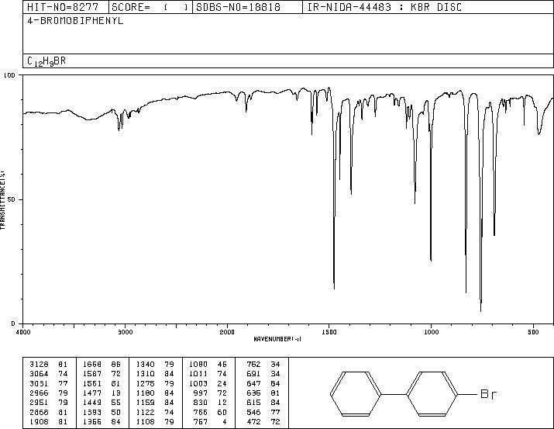Click the compound name 4-BROMOBIPHENYL
554x429 pixels.
(x=75, y=21)
